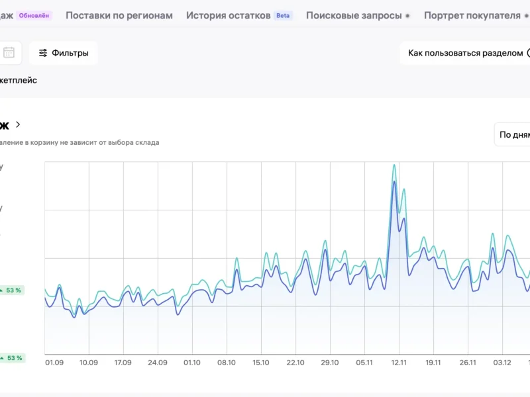Click the dot indicator after Портрет покупателя

click(x=526, y=15)
